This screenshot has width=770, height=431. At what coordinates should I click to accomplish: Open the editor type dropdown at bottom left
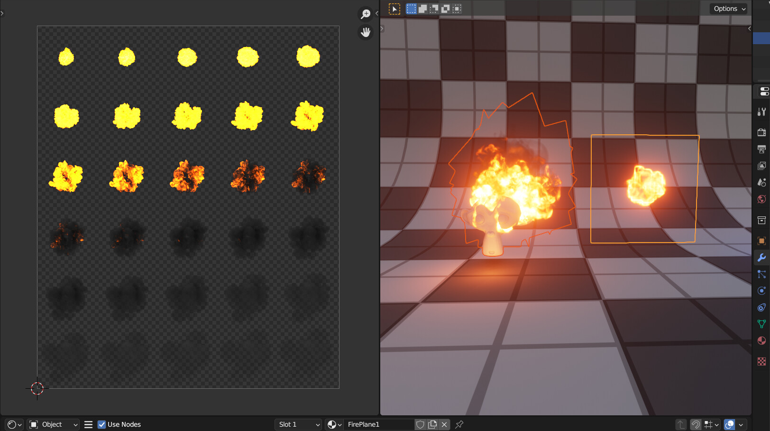(x=13, y=424)
